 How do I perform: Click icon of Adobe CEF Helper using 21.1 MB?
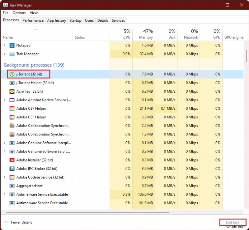coord(12,108)
